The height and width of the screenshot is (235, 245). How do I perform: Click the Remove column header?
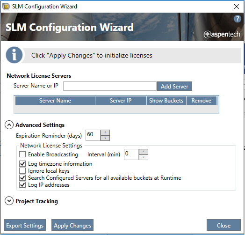click(202, 101)
